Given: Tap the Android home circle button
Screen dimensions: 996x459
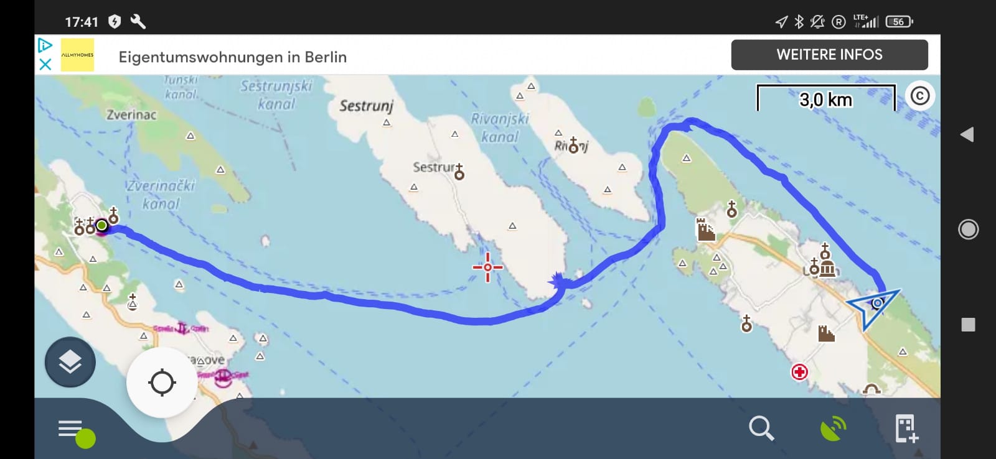Looking at the screenshot, I should 968,229.
